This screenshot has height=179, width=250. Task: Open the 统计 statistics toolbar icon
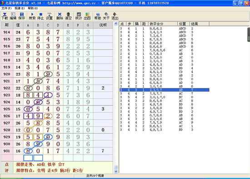coord(79,16)
